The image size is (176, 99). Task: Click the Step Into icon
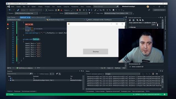[86, 10]
